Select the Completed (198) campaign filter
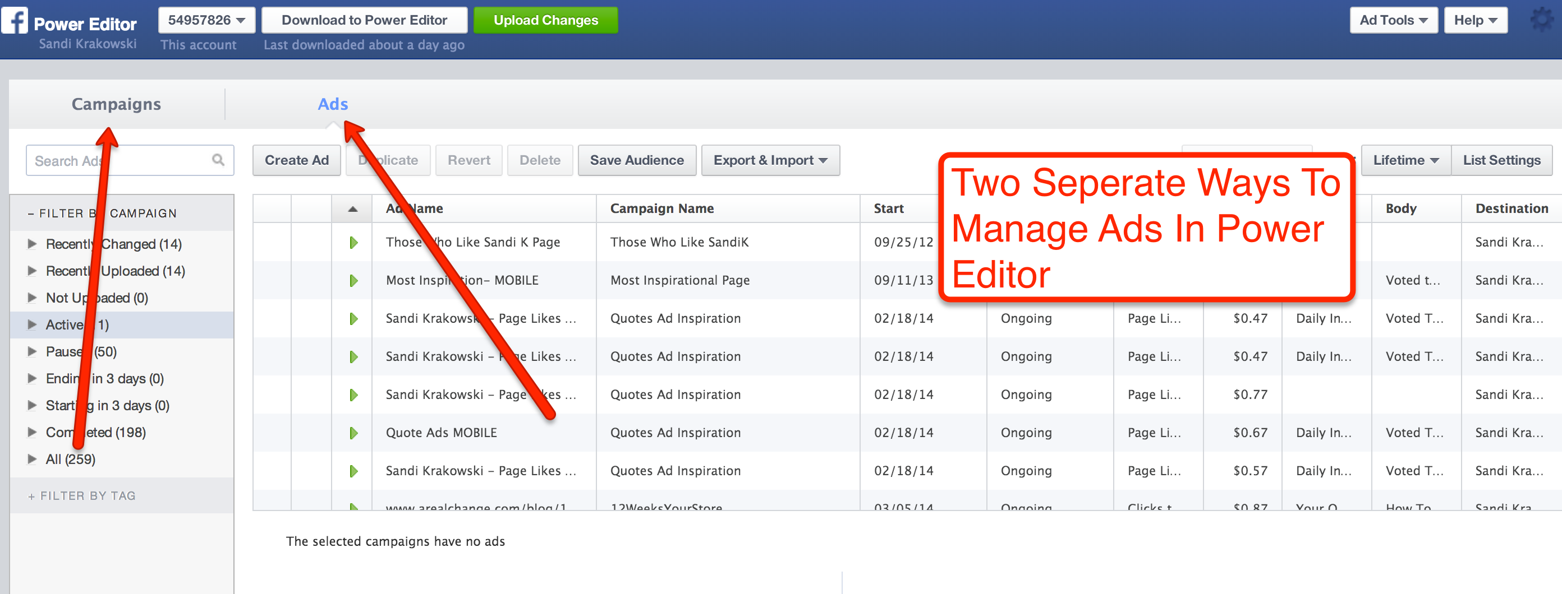 click(96, 432)
